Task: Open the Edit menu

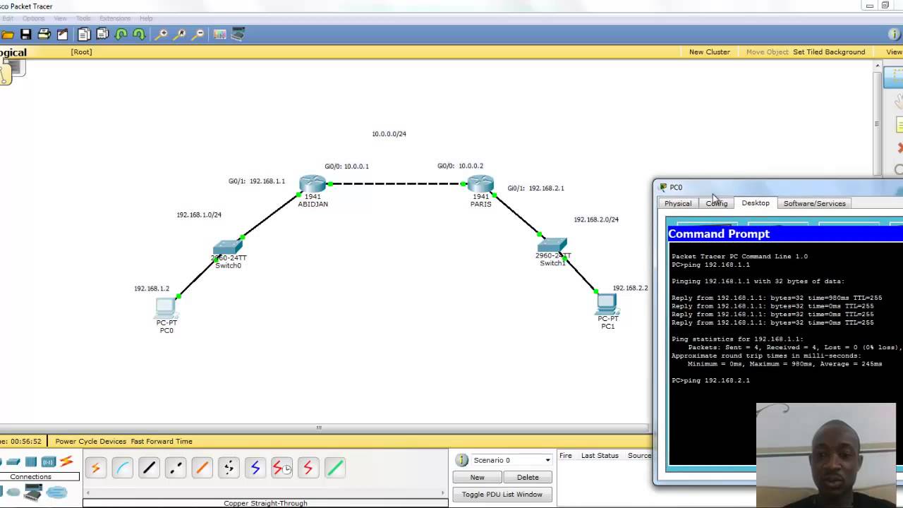Action: click(x=6, y=18)
